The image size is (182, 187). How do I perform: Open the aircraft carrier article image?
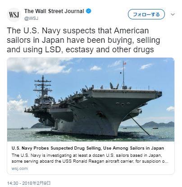[91, 100]
